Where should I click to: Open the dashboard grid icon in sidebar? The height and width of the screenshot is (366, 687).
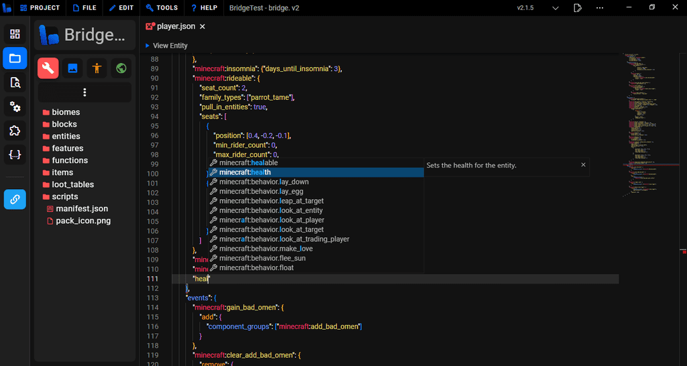(15, 34)
